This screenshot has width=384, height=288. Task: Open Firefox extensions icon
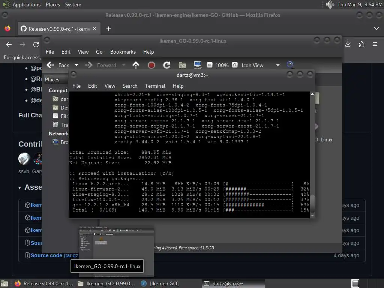pyautogui.click(x=361, y=44)
